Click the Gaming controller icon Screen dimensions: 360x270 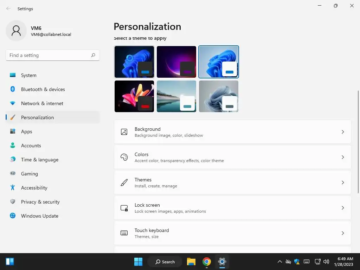(x=13, y=173)
